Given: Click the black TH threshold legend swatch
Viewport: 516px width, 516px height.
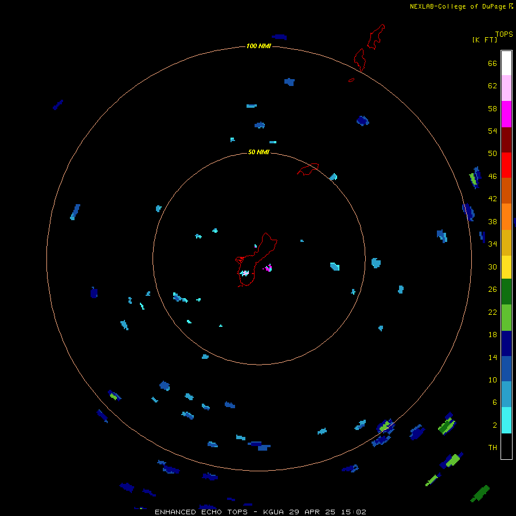Looking at the screenshot, I should click(x=506, y=446).
